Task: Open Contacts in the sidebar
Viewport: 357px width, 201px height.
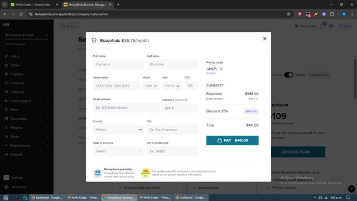Action: click(17, 83)
